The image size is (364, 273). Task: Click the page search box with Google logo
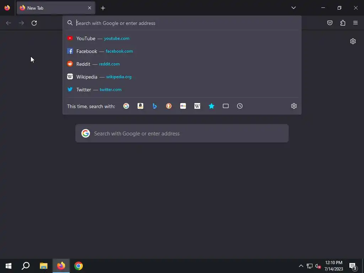[182, 134]
